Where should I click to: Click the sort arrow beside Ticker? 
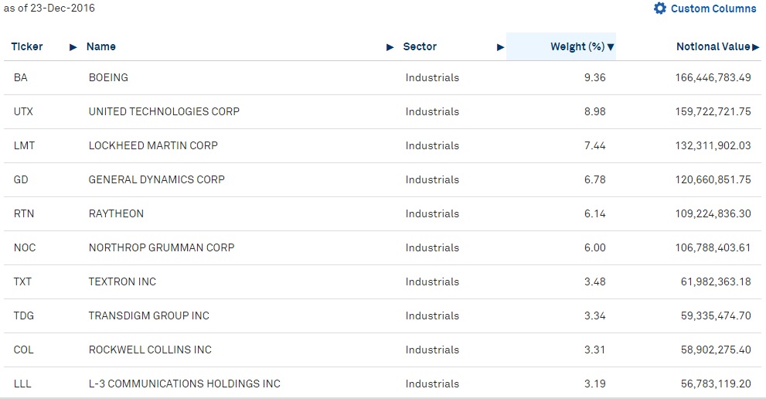pos(73,47)
